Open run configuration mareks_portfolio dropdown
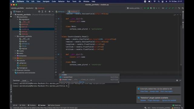Screen dimensions: 194x109 (x=134, y=8)
